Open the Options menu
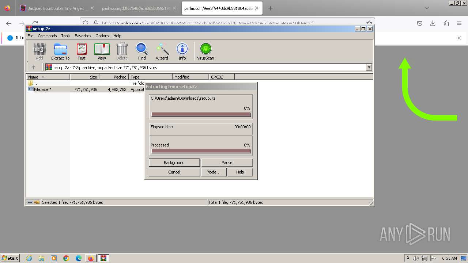Screen dimensions: 468x263 102,36
